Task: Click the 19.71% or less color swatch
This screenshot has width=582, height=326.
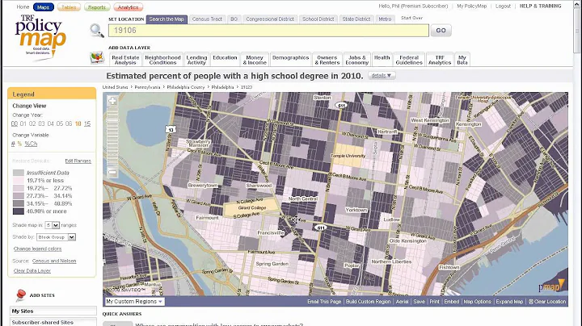Action: click(x=18, y=181)
